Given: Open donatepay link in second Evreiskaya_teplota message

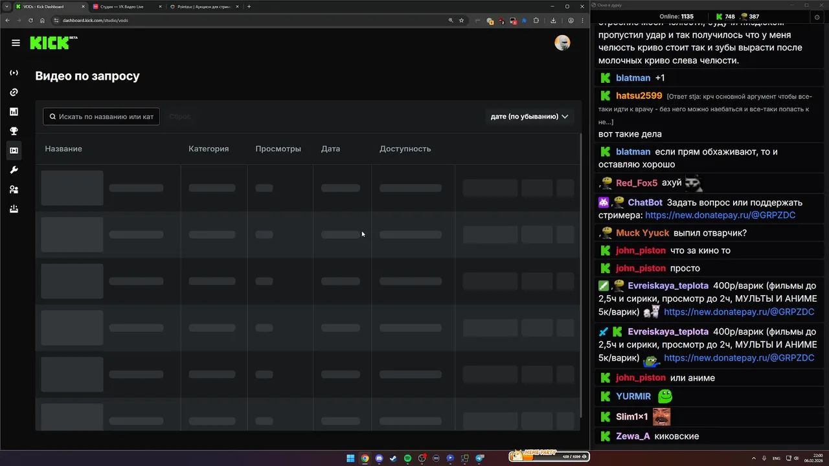Looking at the screenshot, I should coord(739,358).
